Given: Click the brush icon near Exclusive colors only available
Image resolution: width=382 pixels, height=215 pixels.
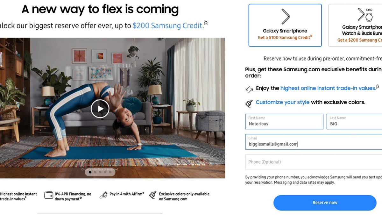Looking at the screenshot, I should point(153,195).
